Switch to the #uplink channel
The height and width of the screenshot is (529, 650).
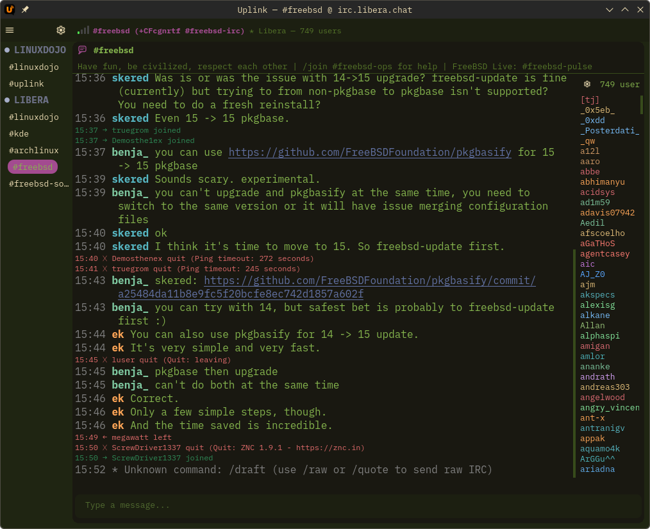(26, 84)
